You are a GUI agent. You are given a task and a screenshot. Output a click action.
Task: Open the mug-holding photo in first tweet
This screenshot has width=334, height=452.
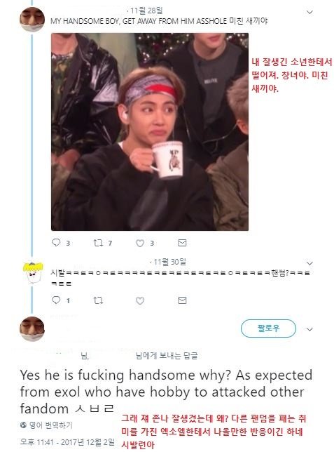(x=150, y=132)
